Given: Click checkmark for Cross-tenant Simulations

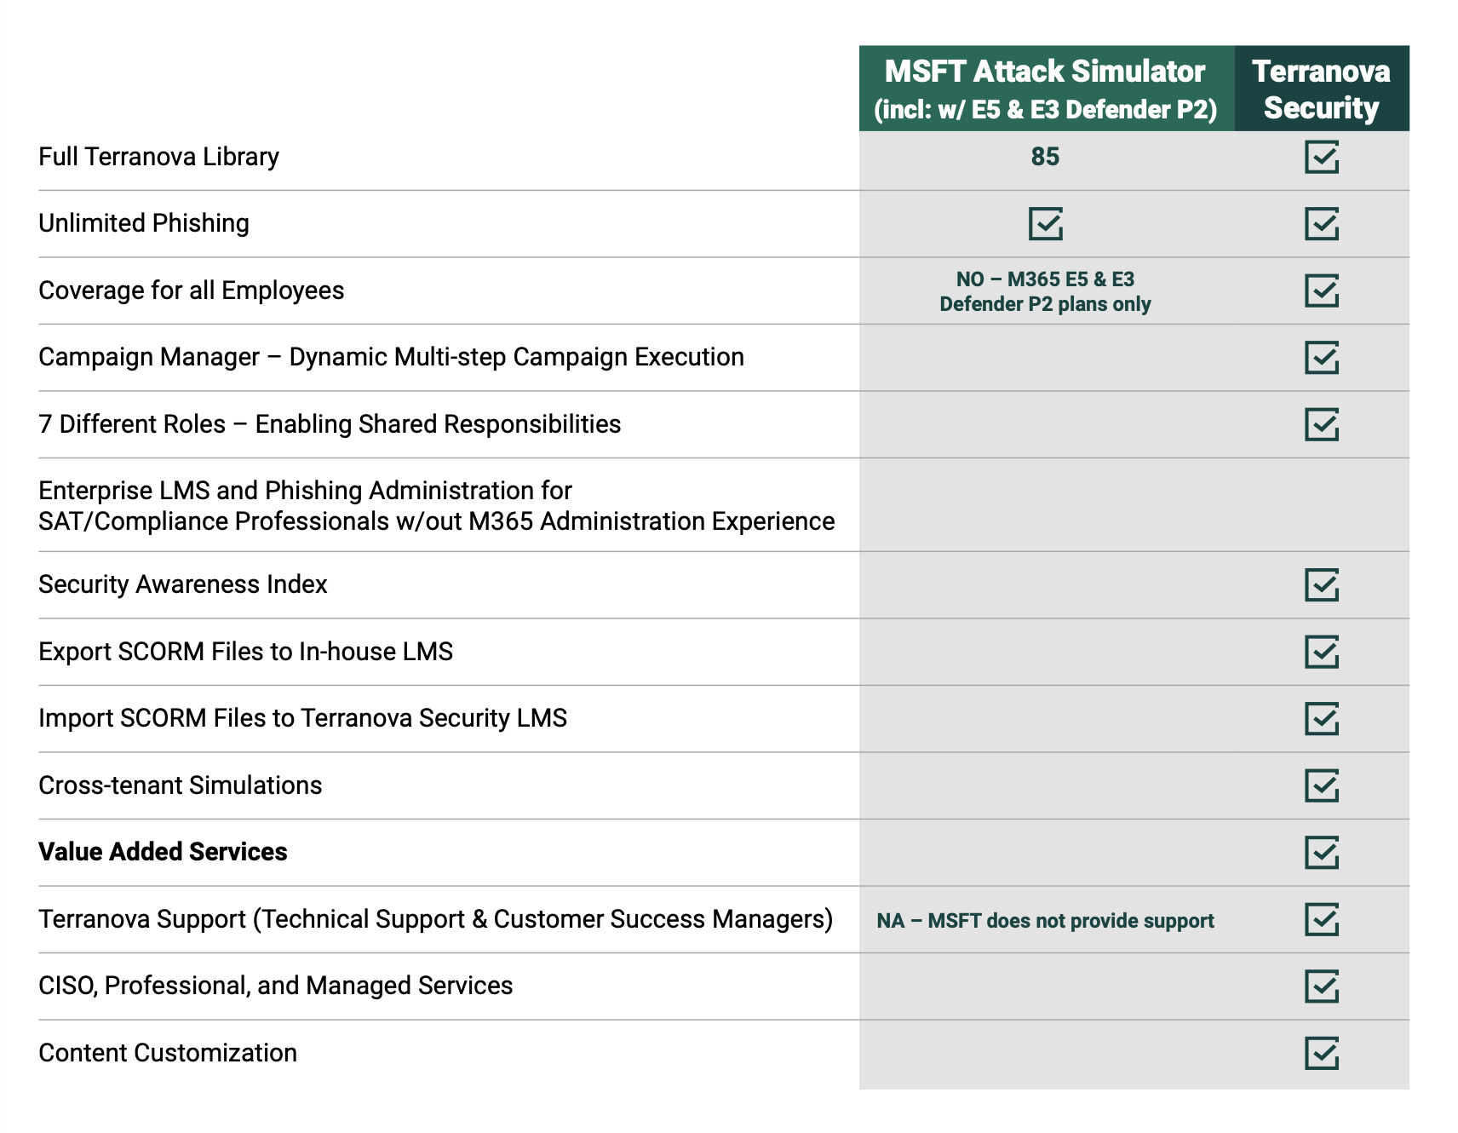Looking at the screenshot, I should pos(1322,785).
